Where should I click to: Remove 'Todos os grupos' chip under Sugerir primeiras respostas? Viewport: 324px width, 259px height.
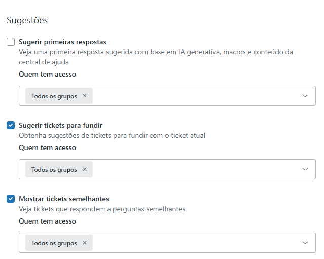pos(85,96)
